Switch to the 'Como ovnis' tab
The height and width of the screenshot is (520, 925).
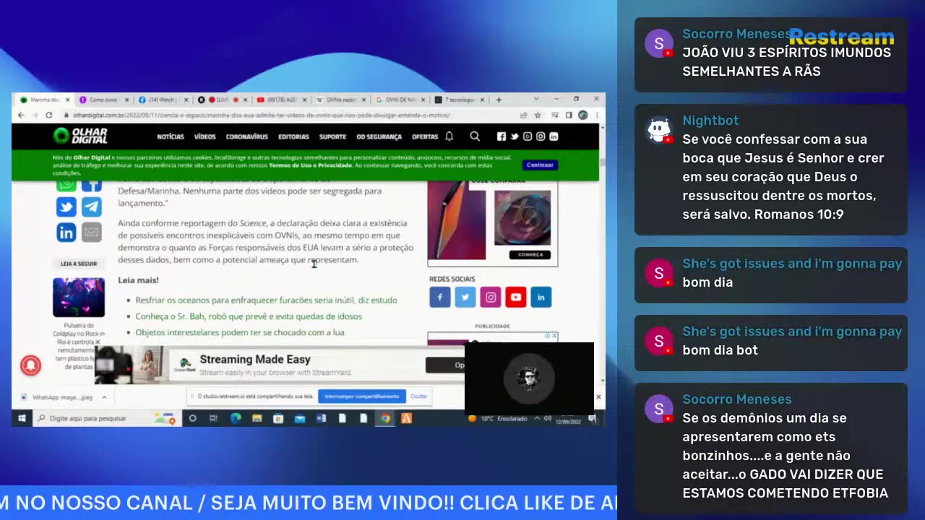coord(103,100)
